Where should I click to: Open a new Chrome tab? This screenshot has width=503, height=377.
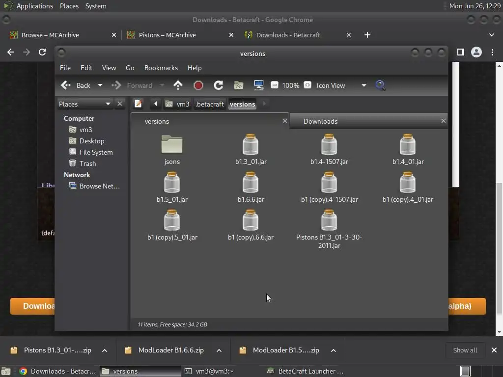pyautogui.click(x=367, y=35)
